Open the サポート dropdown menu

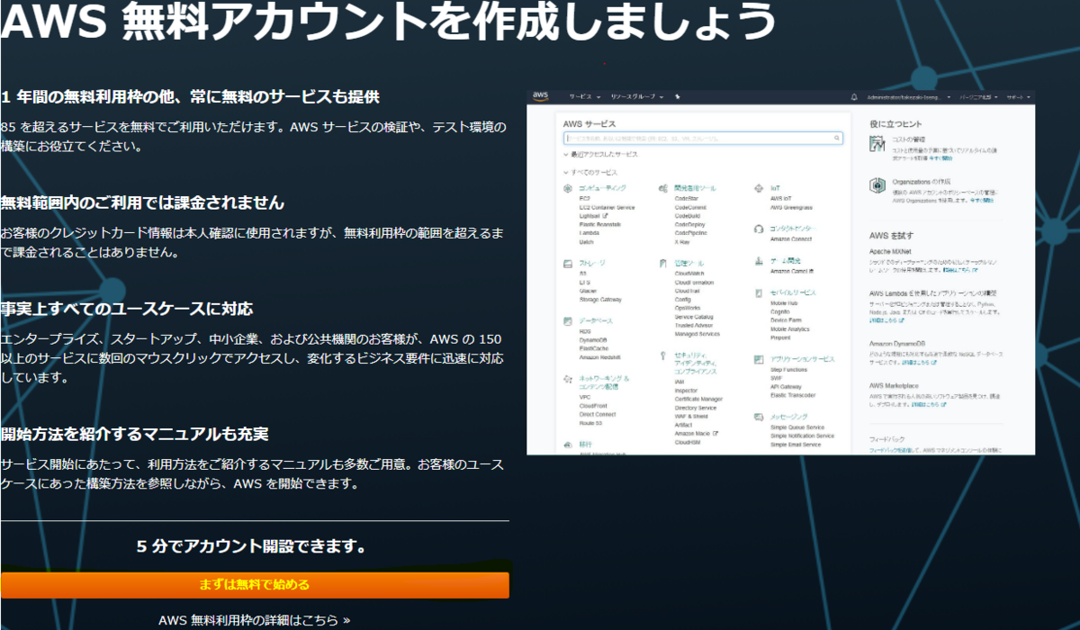pyautogui.click(x=1020, y=96)
